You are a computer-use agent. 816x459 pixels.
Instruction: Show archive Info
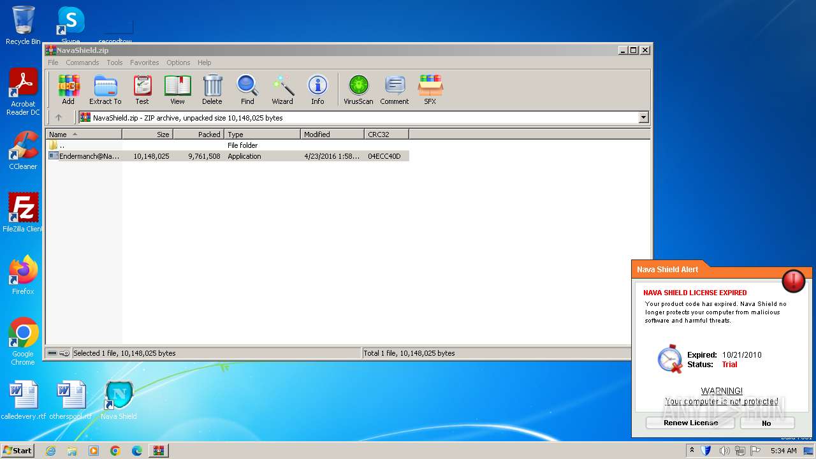317,90
